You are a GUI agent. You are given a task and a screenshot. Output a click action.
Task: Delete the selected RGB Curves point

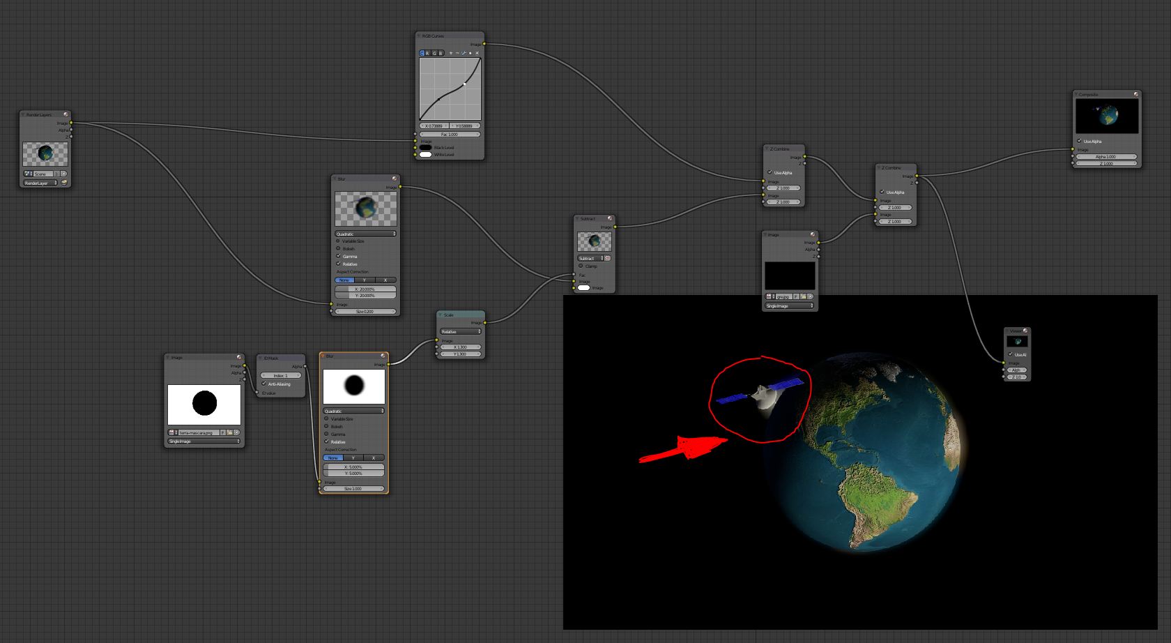point(477,53)
